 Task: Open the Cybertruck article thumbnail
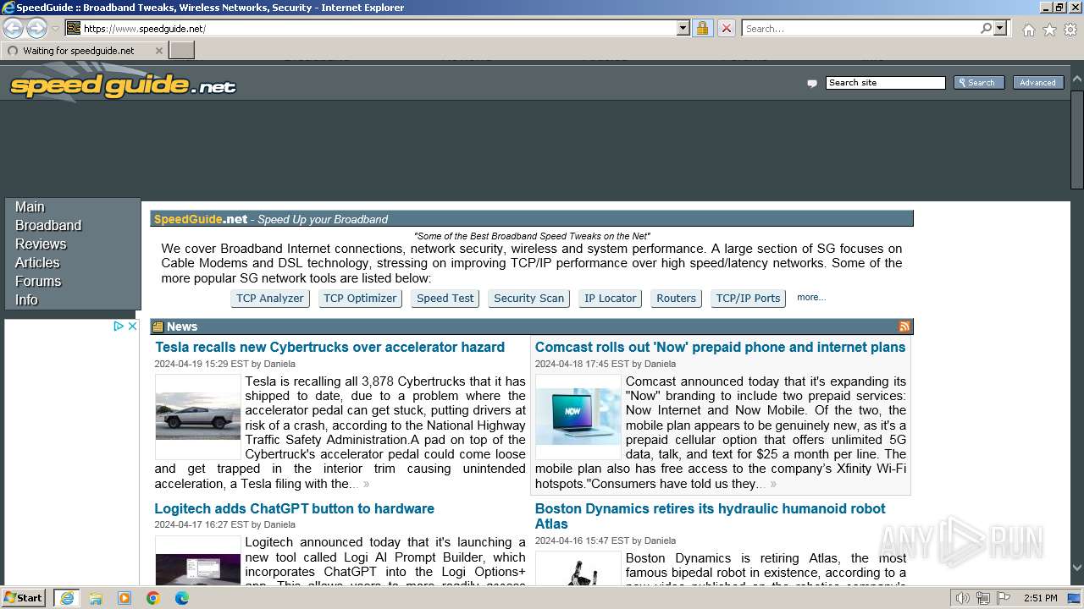[198, 417]
